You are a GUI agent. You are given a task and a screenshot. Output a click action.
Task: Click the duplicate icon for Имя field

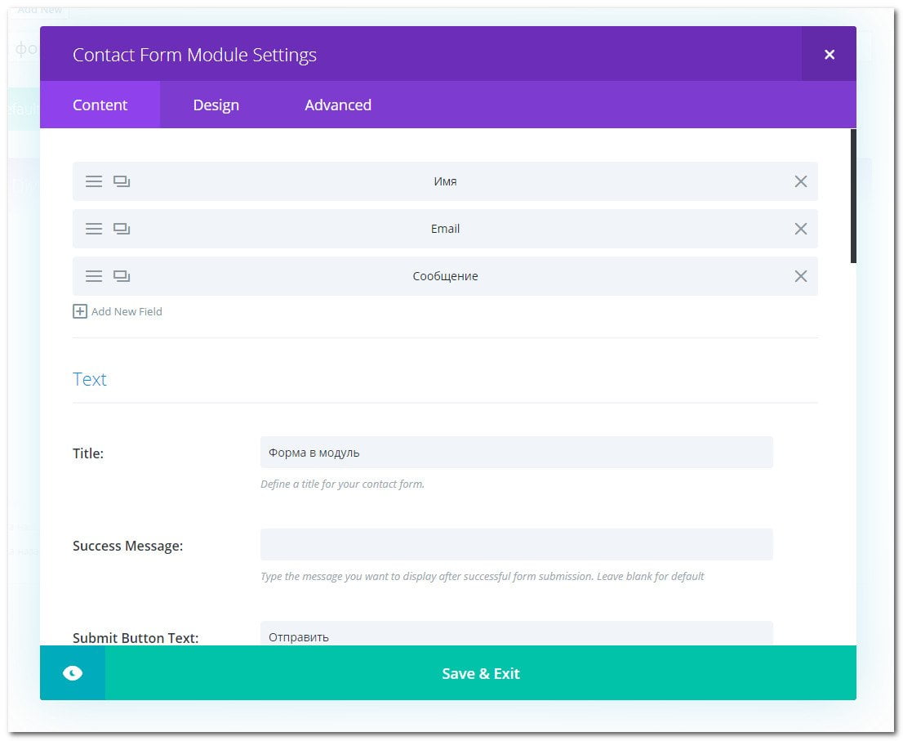122,181
